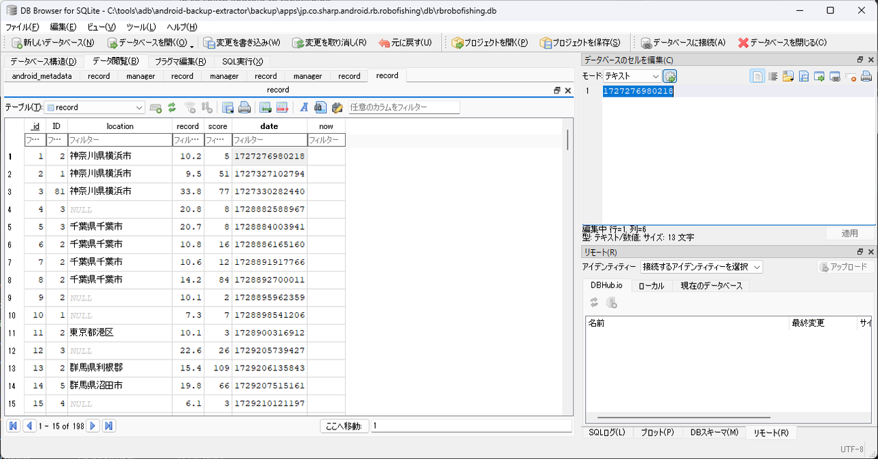Viewport: 878px width, 459px height.
Task: Click the set cell to NULL icon
Action: tap(851, 76)
